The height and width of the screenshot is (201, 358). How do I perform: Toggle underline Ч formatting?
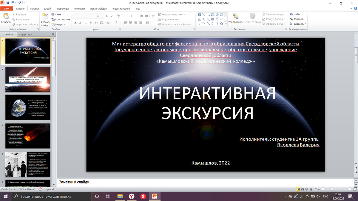pos(86,23)
